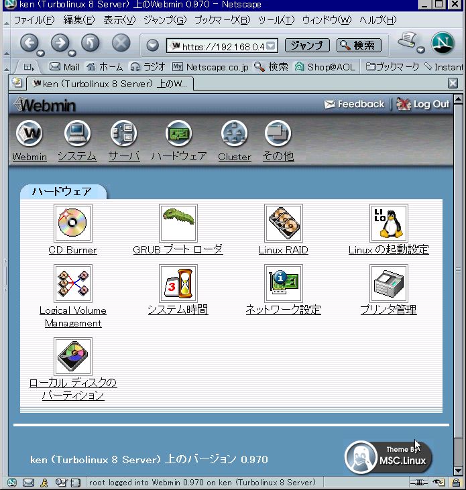Open the プリンタ管理 link

tap(388, 310)
